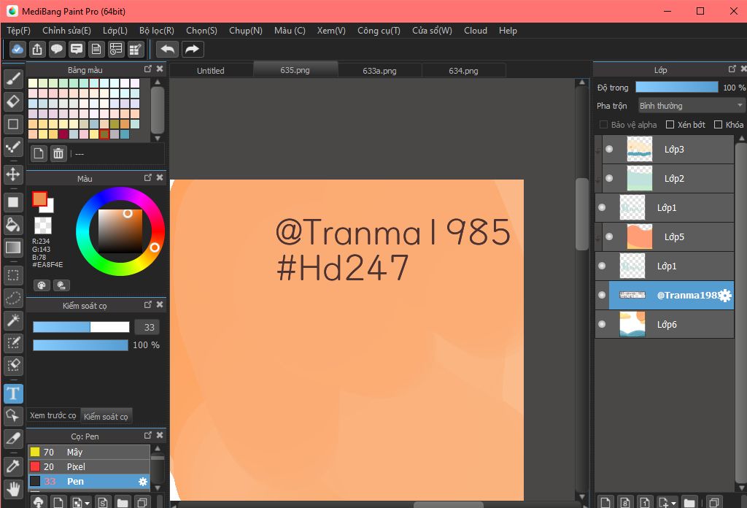Click the Undo arrow icon

[x=167, y=49]
